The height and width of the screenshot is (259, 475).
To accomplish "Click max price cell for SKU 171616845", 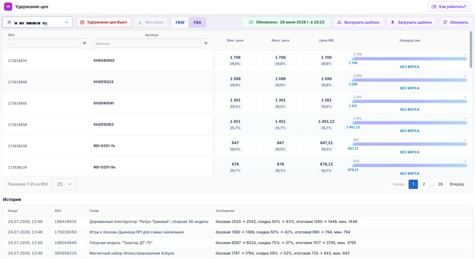I will [x=281, y=103].
